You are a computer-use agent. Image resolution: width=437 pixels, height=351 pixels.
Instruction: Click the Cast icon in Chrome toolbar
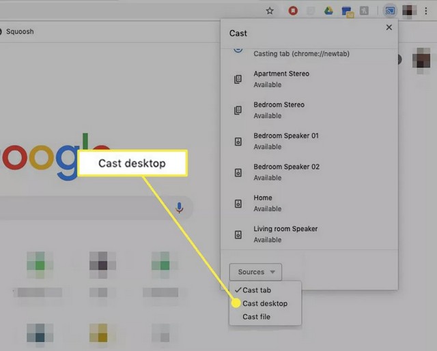(390, 11)
